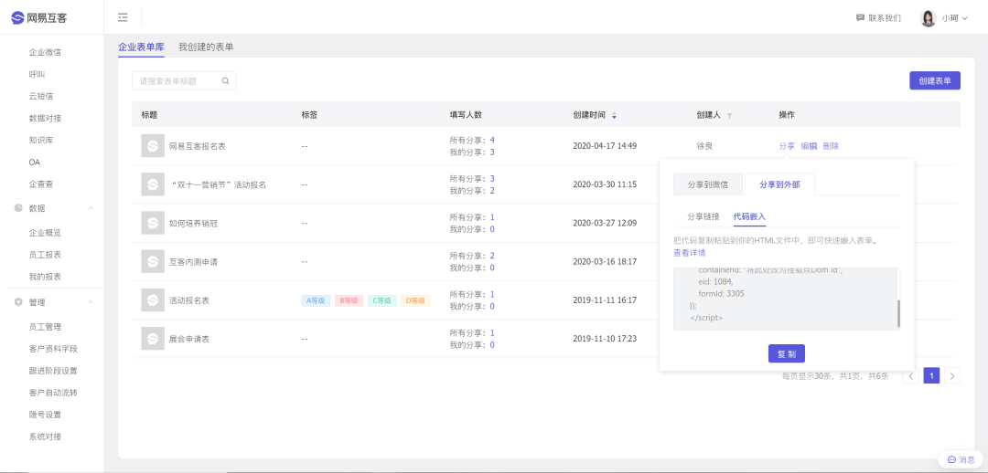
Task: Open 客户资料字段 in the sidebar
Action: pyautogui.click(x=53, y=349)
